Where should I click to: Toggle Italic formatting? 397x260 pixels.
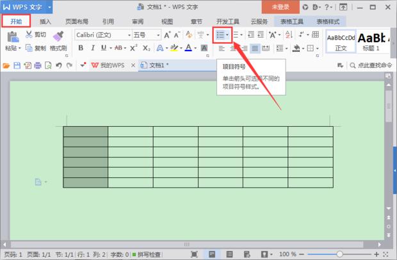point(93,47)
